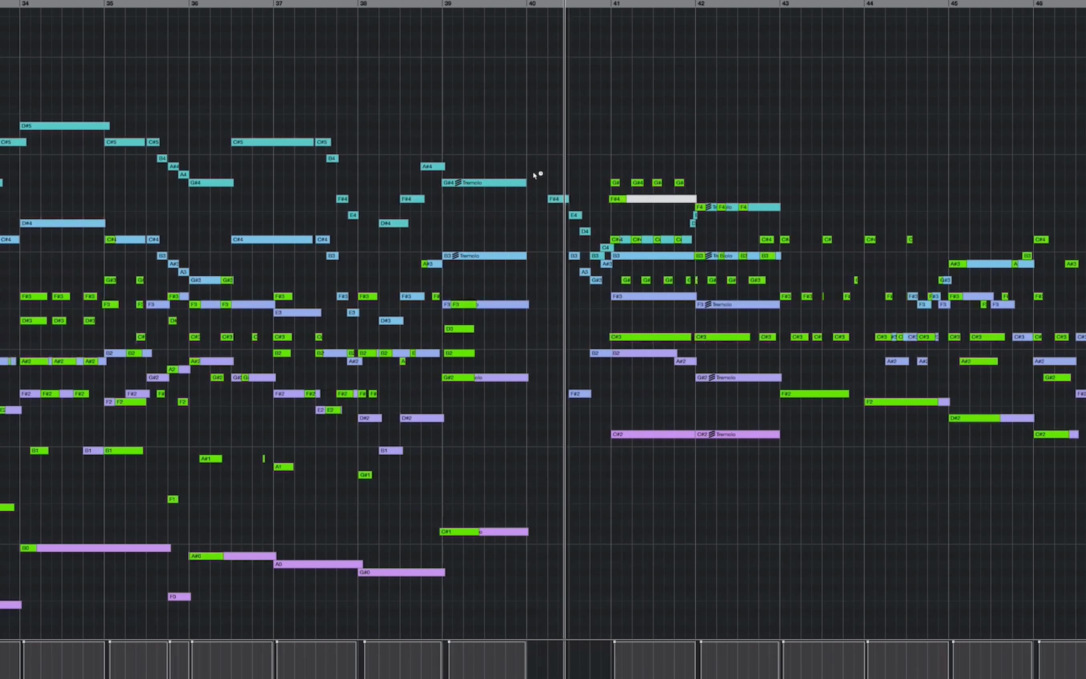This screenshot has width=1086, height=679.
Task: Select the C4 note before bar 41
Action: (x=607, y=247)
